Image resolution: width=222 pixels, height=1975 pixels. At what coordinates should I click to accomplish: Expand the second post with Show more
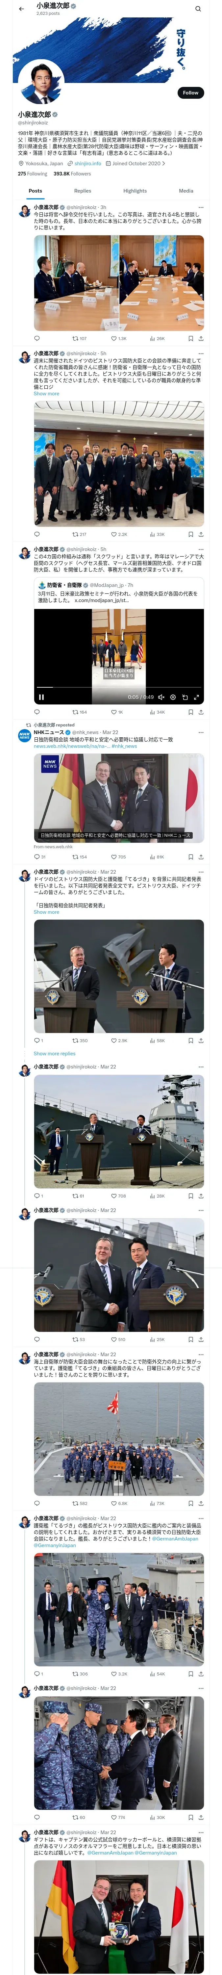click(46, 393)
